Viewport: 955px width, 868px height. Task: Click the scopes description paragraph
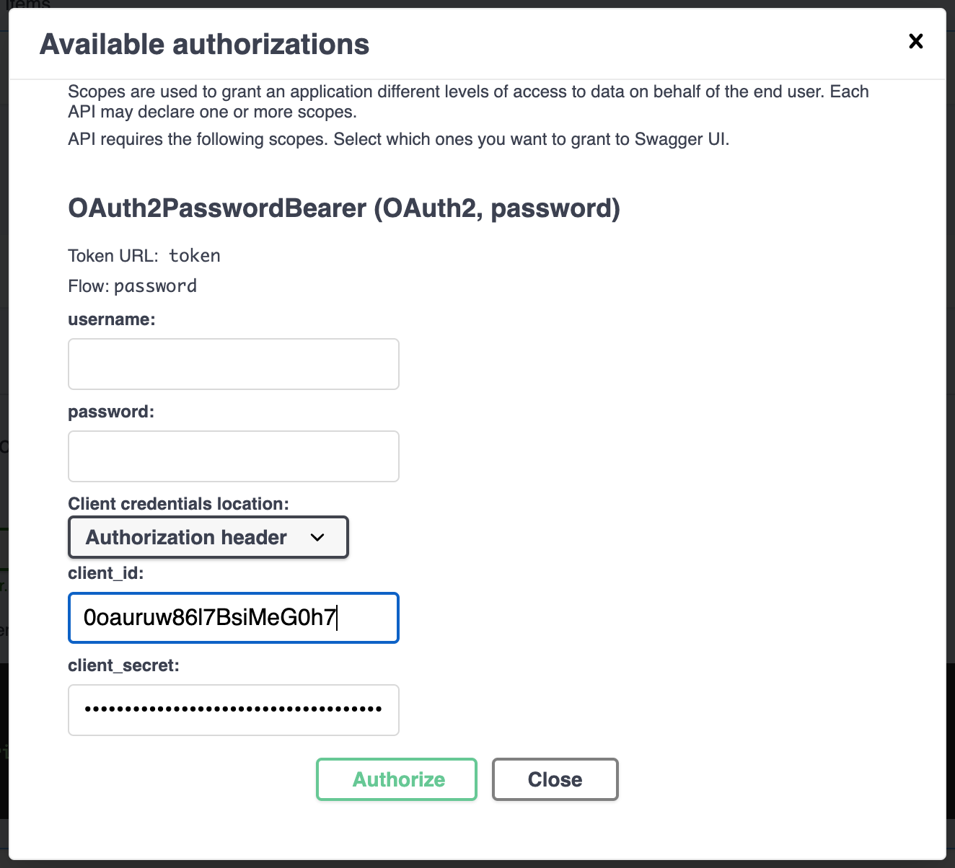(x=467, y=102)
